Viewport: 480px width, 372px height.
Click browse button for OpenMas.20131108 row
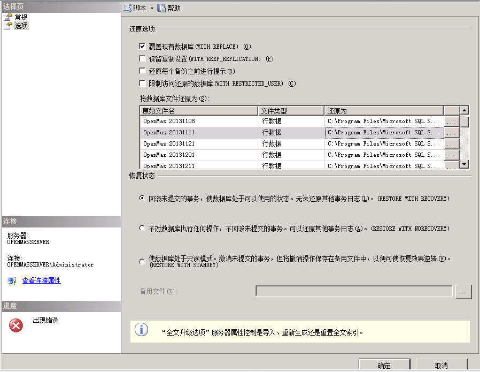point(451,122)
